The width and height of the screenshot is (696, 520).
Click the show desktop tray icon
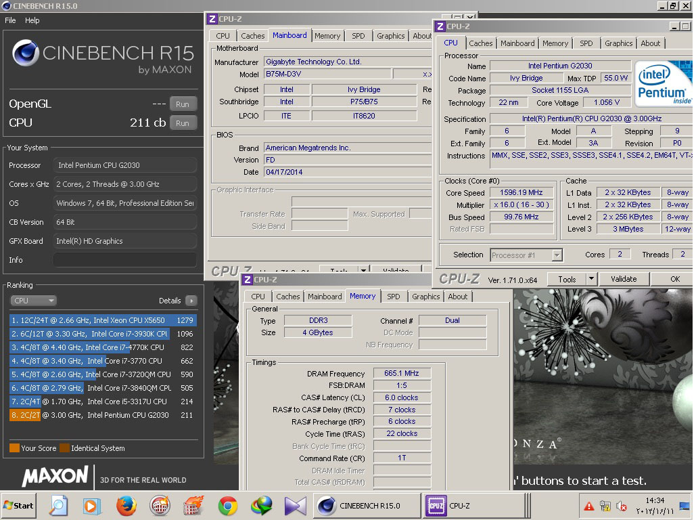pos(685,506)
